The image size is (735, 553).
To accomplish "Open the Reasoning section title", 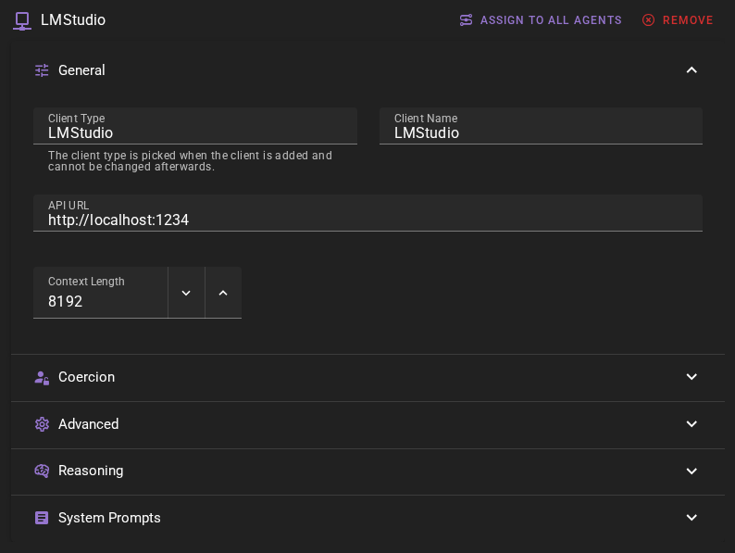I will pos(91,471).
